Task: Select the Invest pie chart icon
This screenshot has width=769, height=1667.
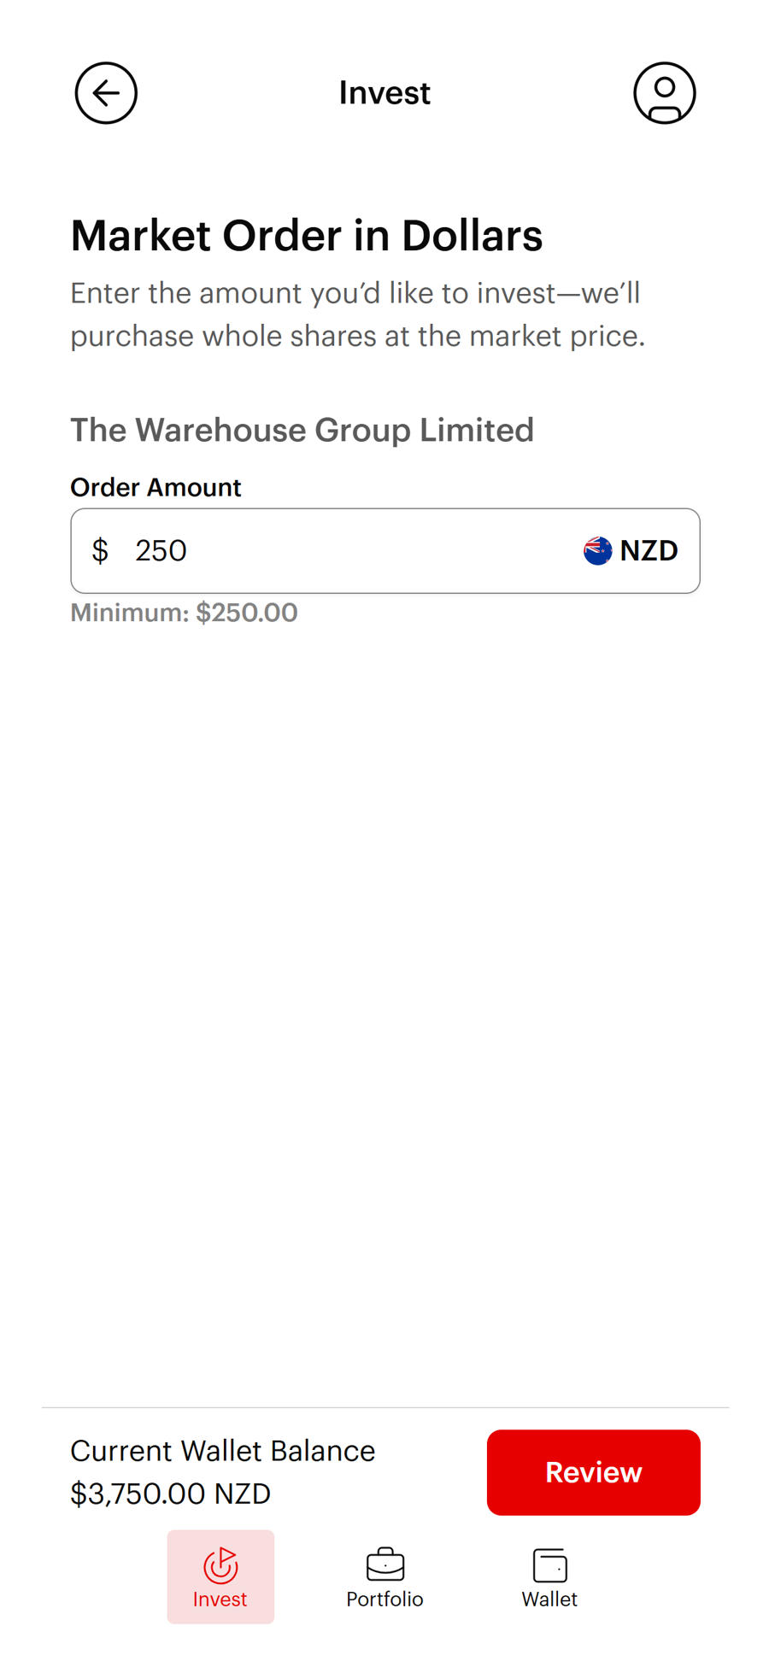Action: point(220,1562)
